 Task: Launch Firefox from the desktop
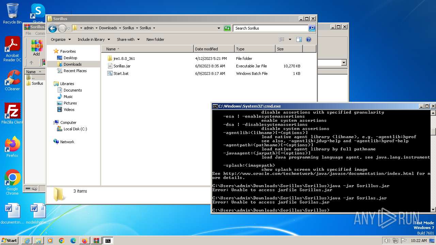pos(12,147)
